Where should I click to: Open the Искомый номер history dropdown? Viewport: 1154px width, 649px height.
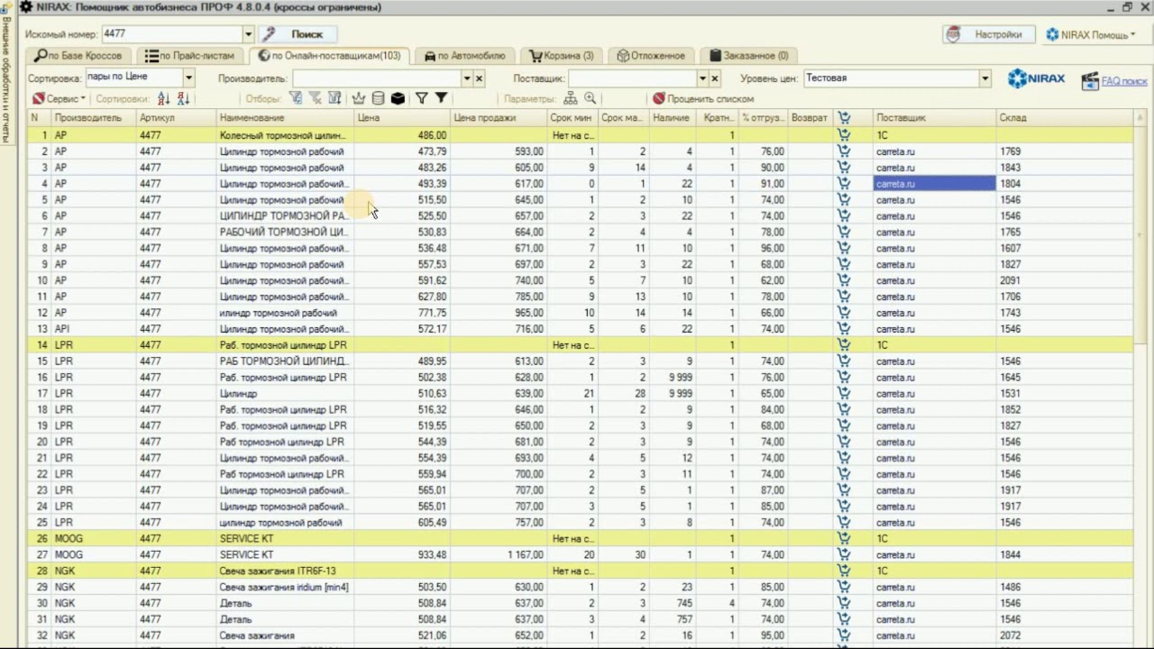click(x=249, y=34)
